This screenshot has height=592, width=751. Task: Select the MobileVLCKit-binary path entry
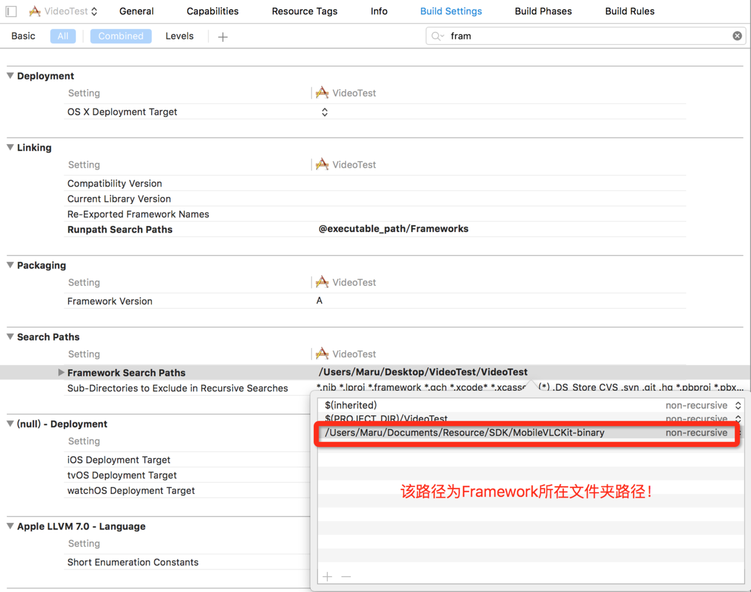[x=465, y=433]
